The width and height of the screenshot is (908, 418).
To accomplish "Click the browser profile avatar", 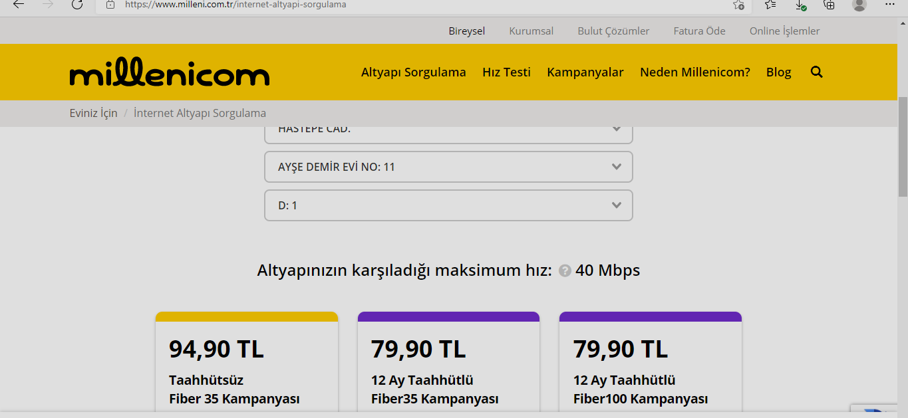I will coord(859,5).
